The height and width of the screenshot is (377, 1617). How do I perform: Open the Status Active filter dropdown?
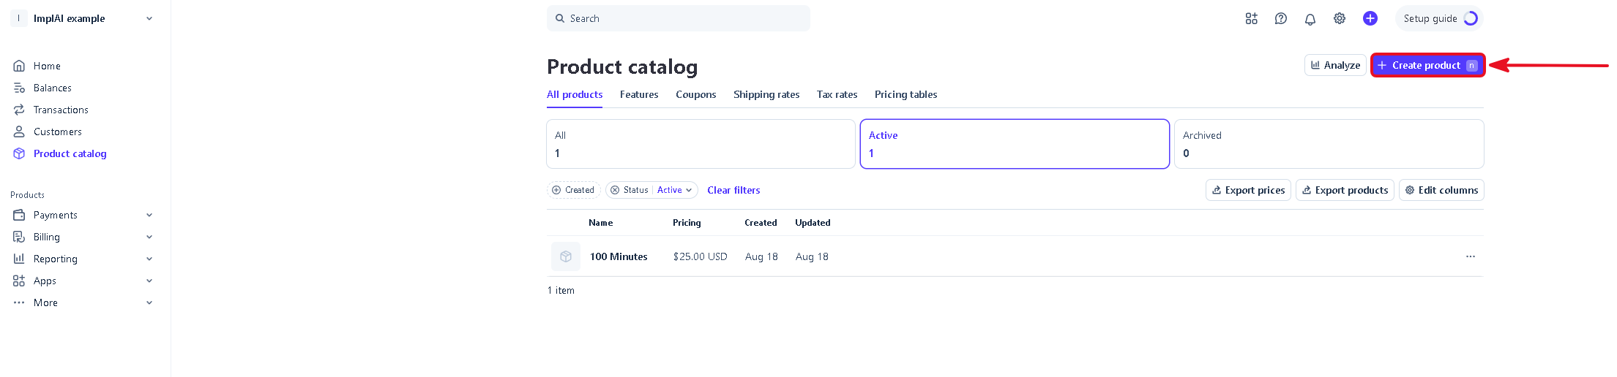674,190
